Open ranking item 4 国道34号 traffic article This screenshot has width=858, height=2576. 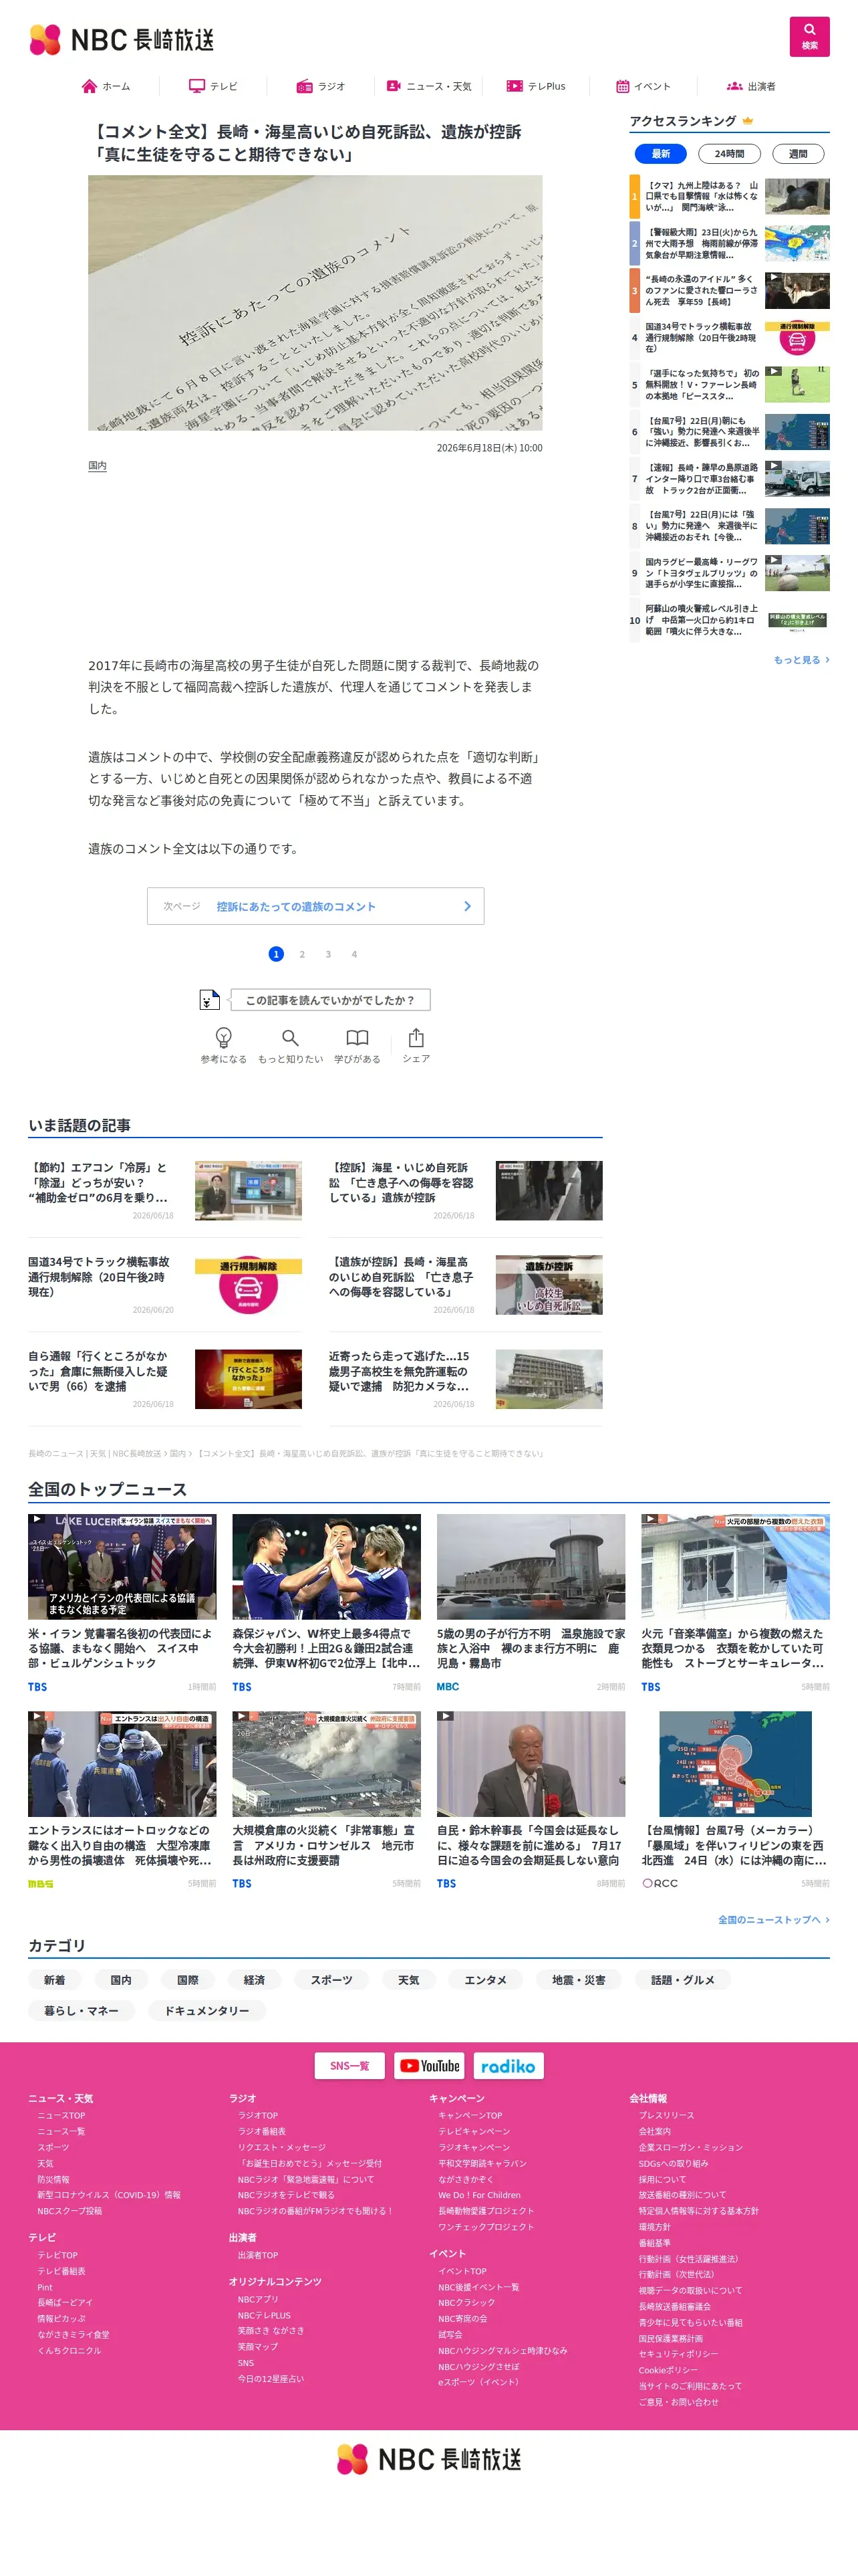pyautogui.click(x=730, y=338)
